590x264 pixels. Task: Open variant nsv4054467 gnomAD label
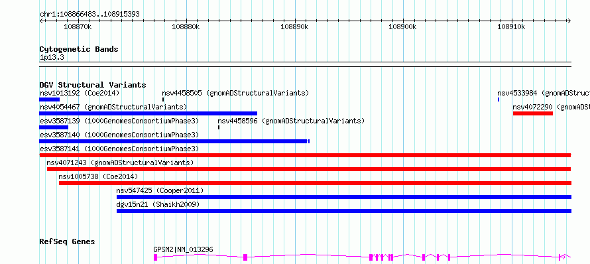(113, 107)
